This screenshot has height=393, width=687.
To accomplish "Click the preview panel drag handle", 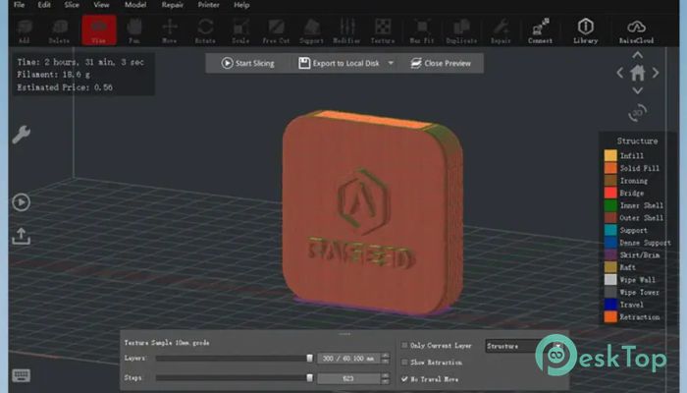I will pos(344,334).
